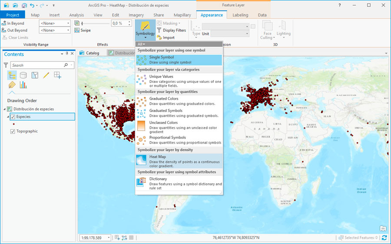Screen dimensions: 391x244
Task: Choose Proportional Symbols symbology
Action: (179, 140)
